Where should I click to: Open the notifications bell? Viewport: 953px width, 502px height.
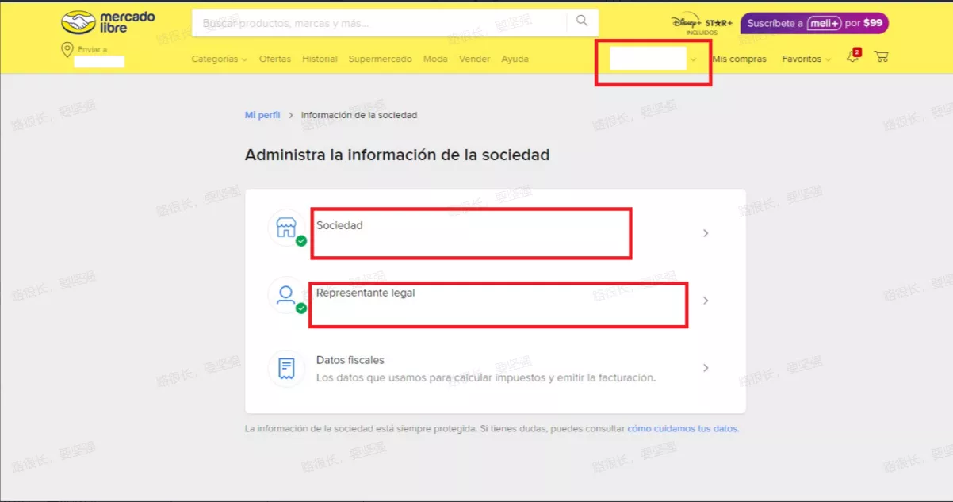click(852, 57)
